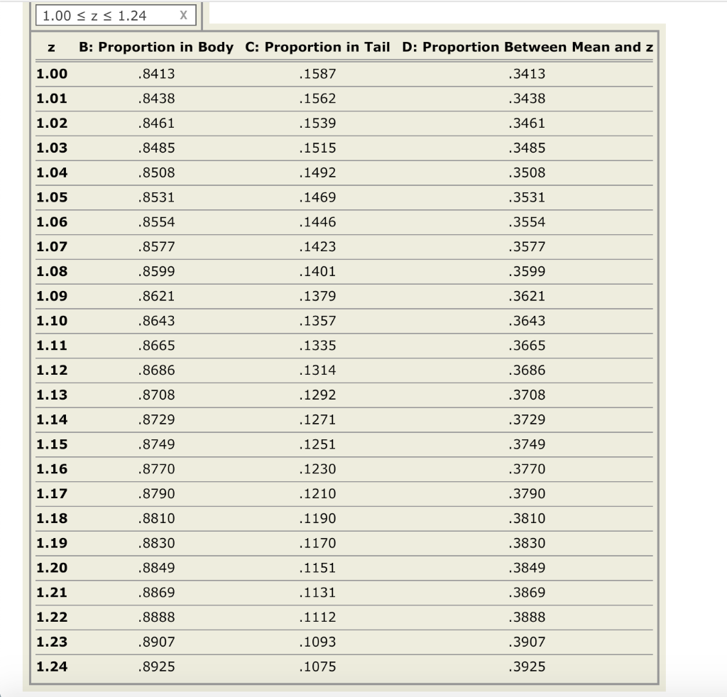Image resolution: width=727 pixels, height=697 pixels.
Task: Select the row for z equals 1.15
Action: coord(51,444)
